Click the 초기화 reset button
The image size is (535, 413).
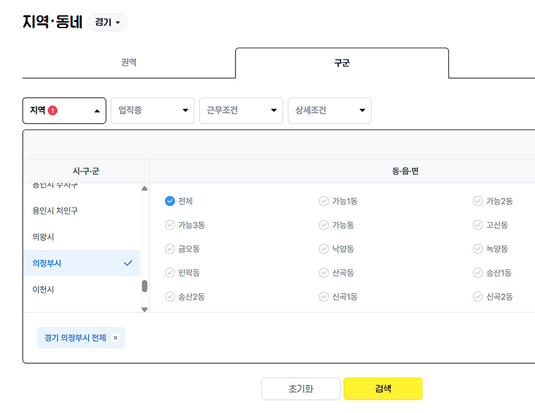pos(301,389)
